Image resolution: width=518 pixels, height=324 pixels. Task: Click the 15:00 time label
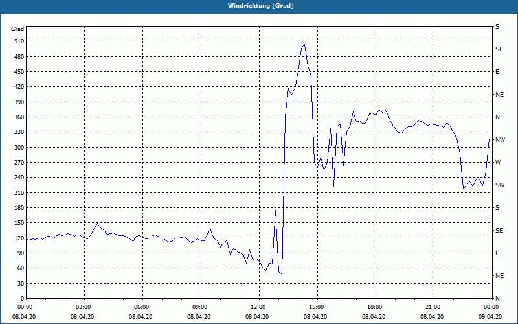click(316, 307)
